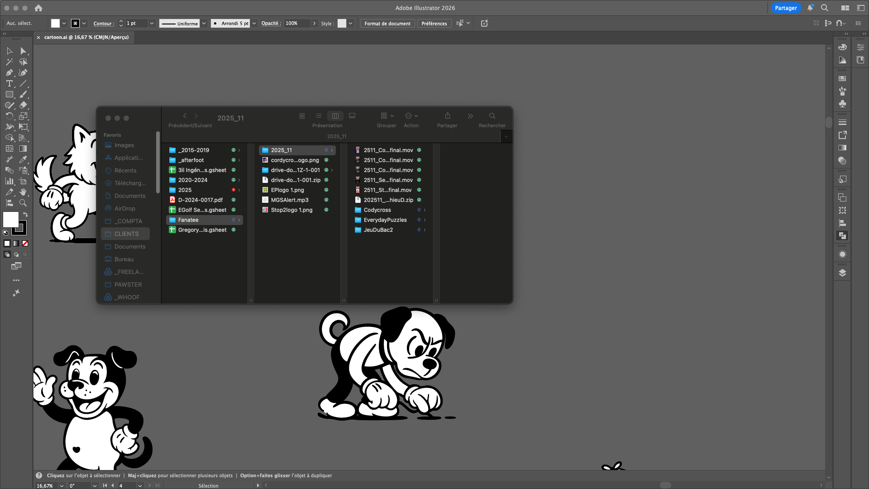Select the Eraser tool
The width and height of the screenshot is (869, 489).
pos(23,105)
